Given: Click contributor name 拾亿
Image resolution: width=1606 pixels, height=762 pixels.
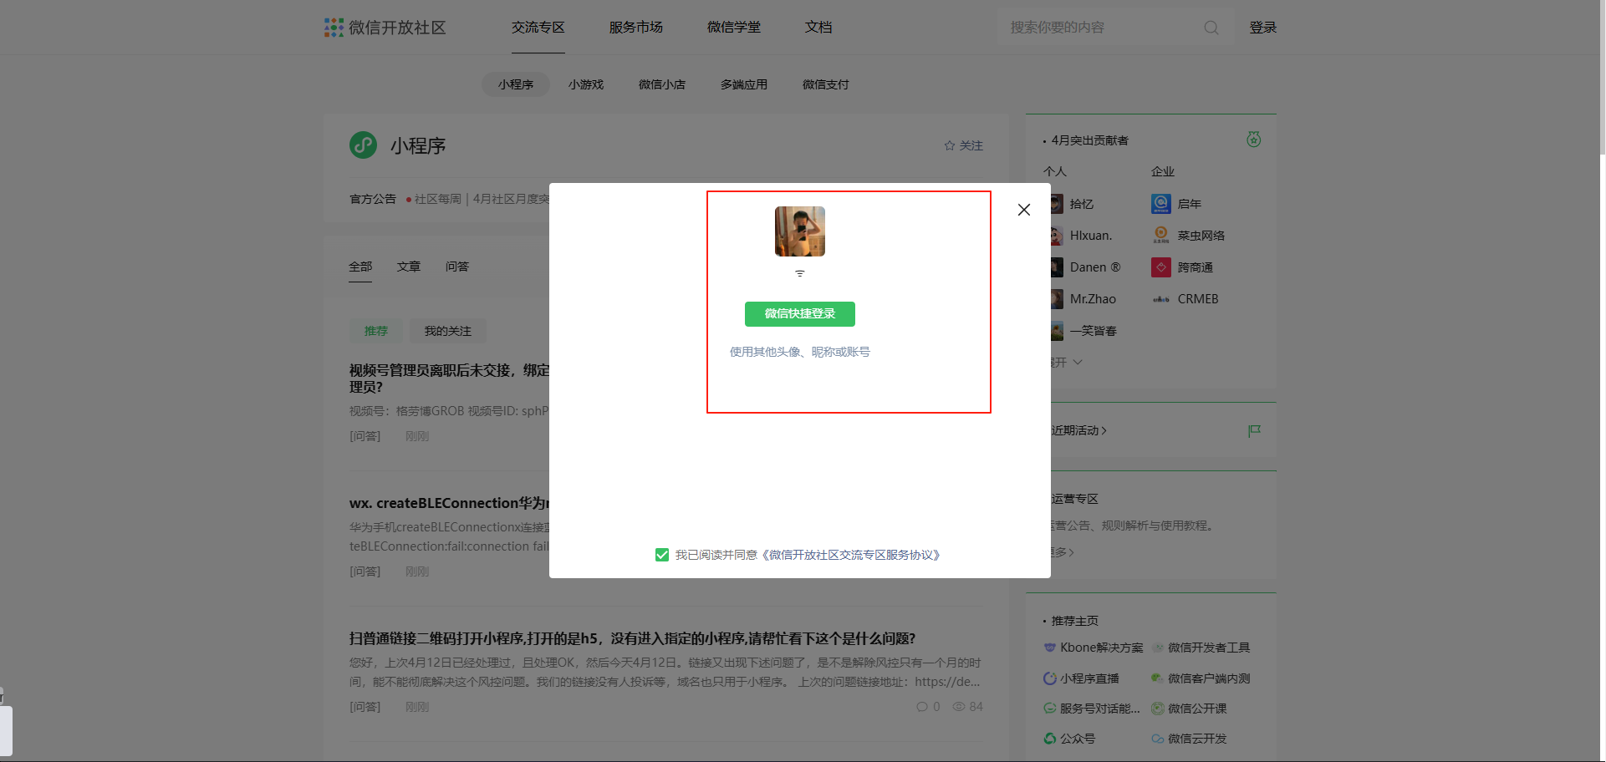Looking at the screenshot, I should tap(1082, 204).
